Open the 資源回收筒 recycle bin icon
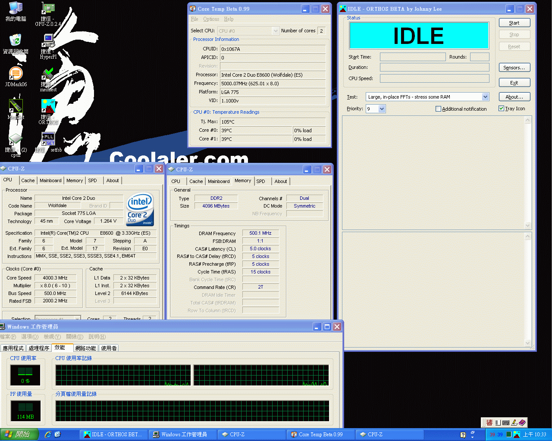The width and height of the screenshot is (552, 441). (16, 44)
